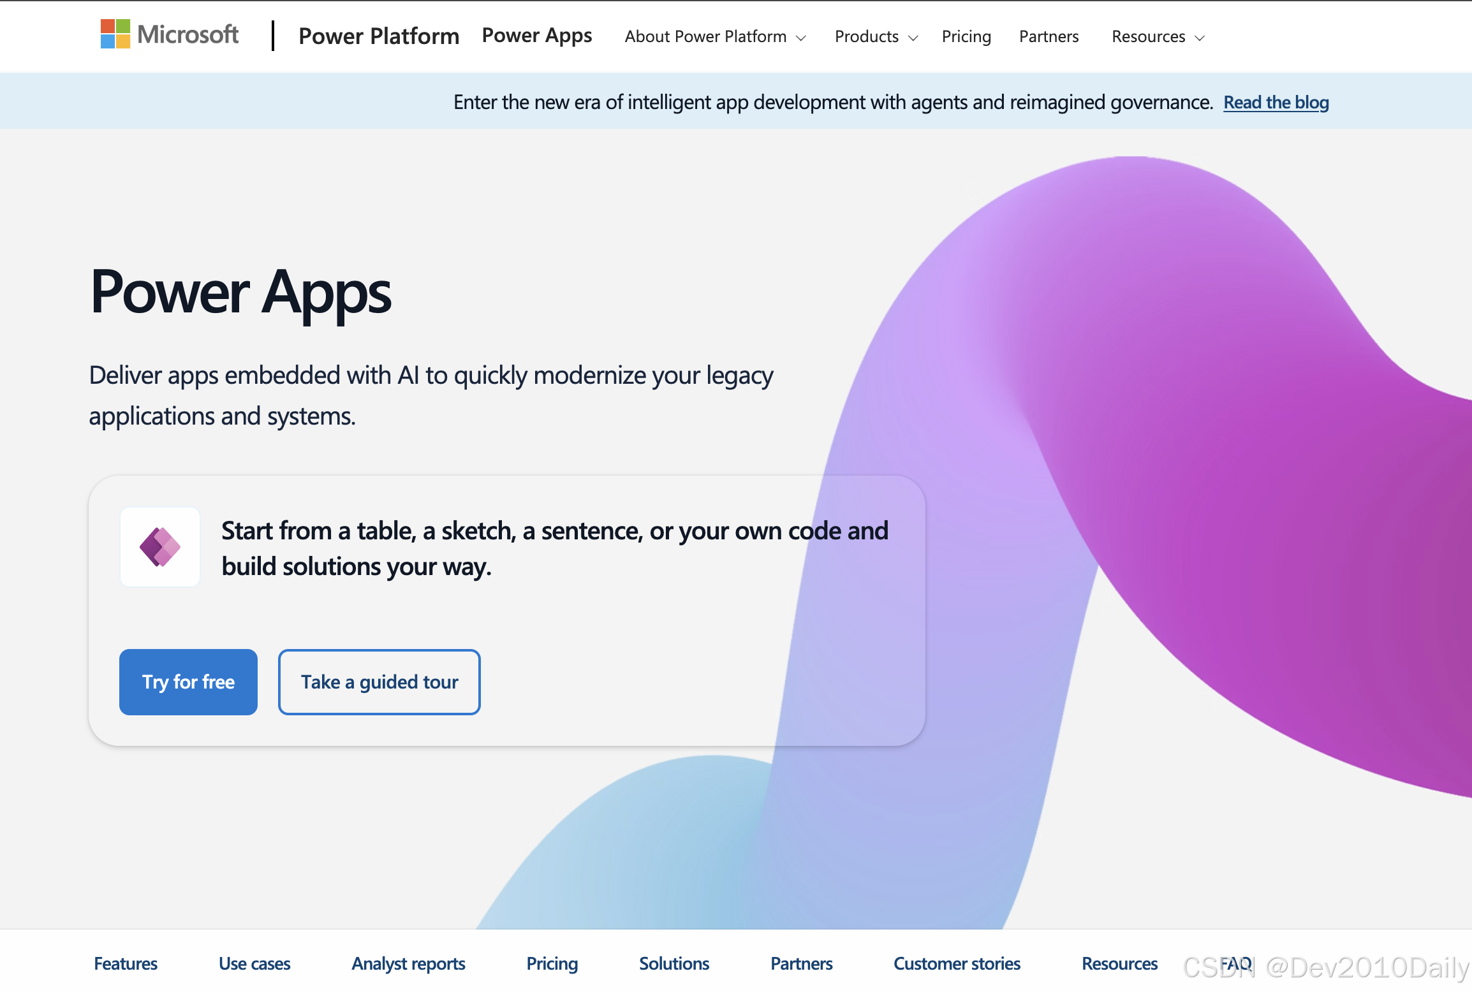Open the Power Apps header link
This screenshot has height=992, width=1472.
click(x=537, y=36)
